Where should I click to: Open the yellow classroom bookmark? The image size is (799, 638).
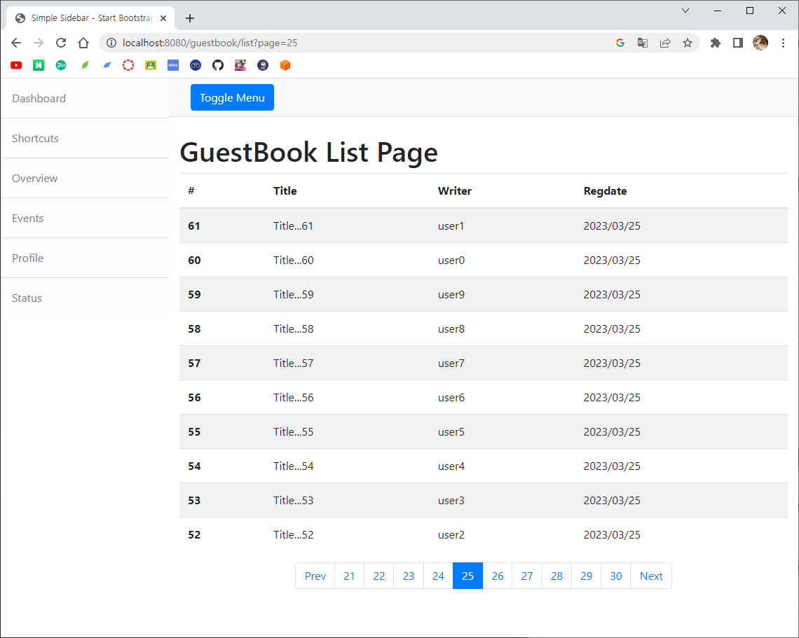pyautogui.click(x=151, y=65)
